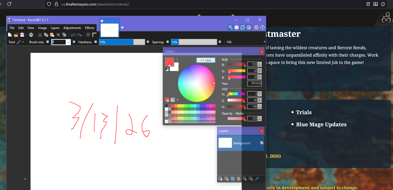Reset colors to black and white icon
The height and width of the screenshot is (190, 393).
[x=167, y=69]
